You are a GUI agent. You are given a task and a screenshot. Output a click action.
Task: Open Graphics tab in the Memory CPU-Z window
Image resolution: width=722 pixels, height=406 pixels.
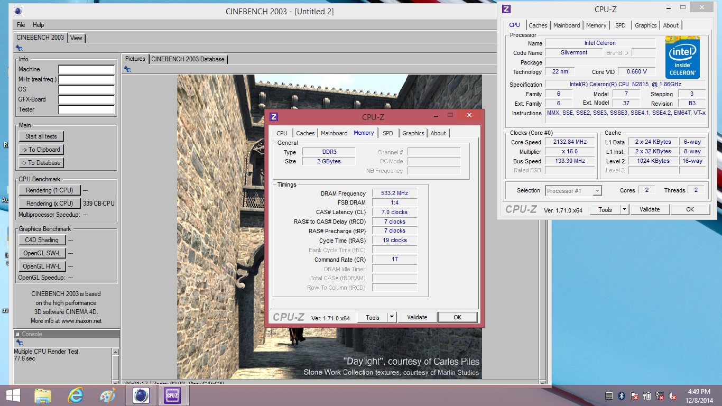(413, 133)
